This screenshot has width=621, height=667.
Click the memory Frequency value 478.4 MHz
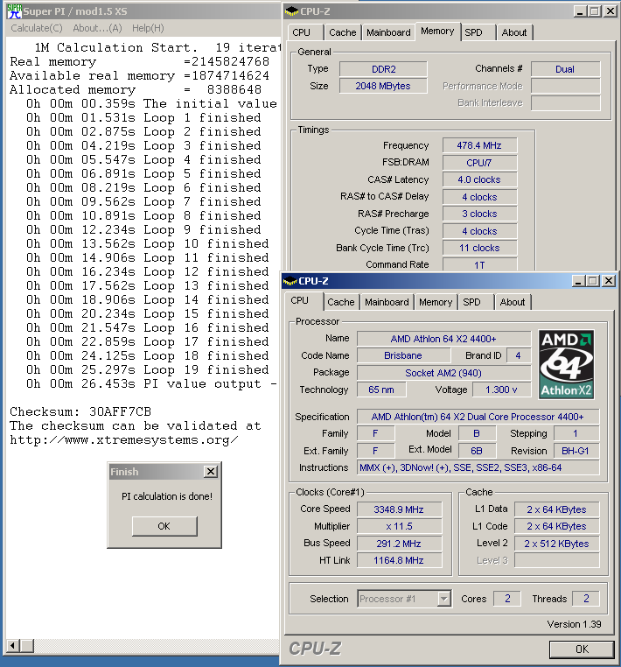[479, 145]
